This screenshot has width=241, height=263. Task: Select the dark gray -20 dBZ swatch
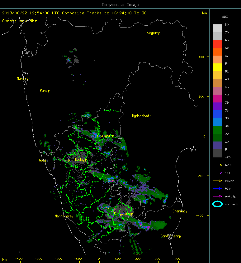(217, 153)
